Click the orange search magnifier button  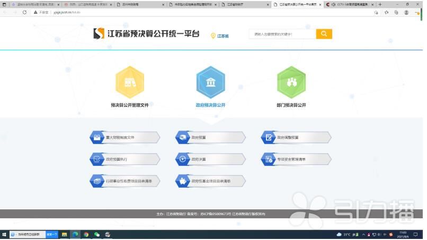tap(324, 34)
